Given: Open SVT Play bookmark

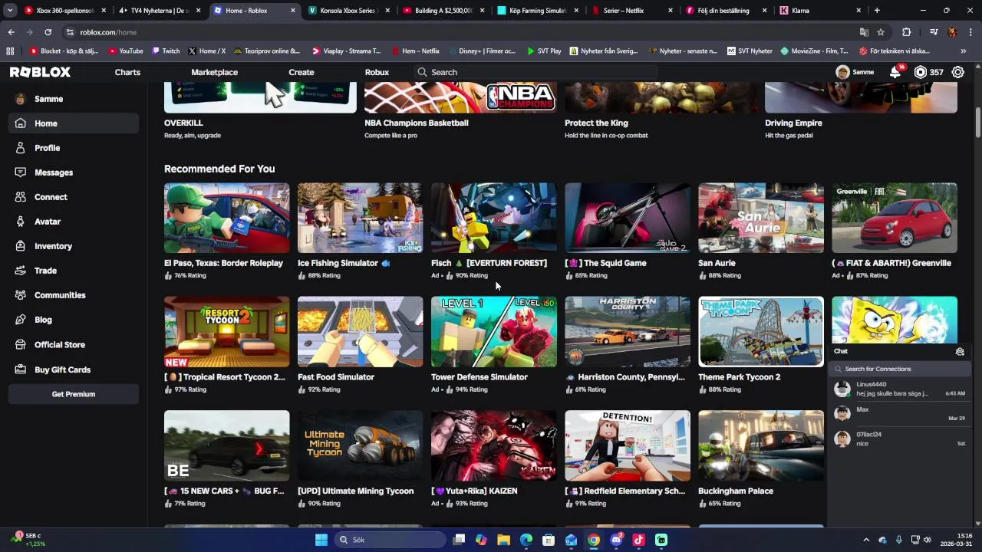Looking at the screenshot, I should 544,51.
